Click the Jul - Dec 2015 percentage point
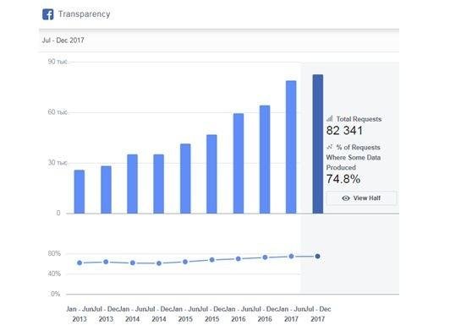The width and height of the screenshot is (461, 325). [212, 260]
